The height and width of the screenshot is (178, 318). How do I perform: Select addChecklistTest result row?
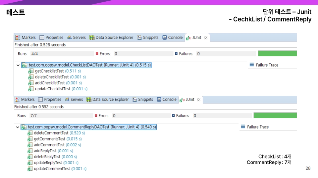[x=55, y=83]
